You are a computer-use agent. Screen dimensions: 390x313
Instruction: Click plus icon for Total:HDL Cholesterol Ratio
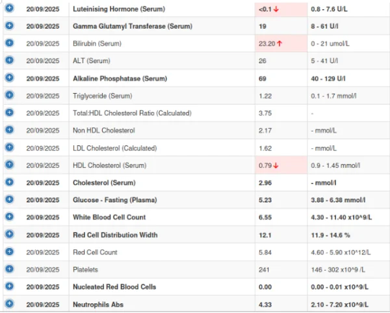[x=9, y=112]
